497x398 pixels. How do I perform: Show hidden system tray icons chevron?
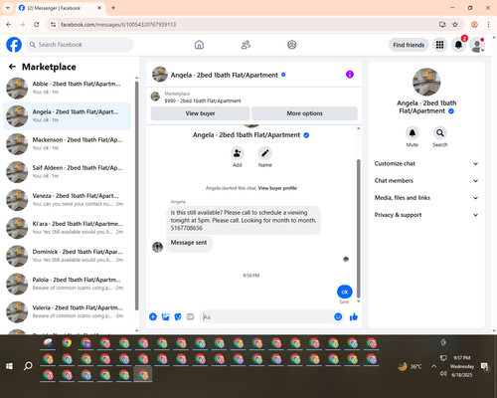[x=433, y=366]
